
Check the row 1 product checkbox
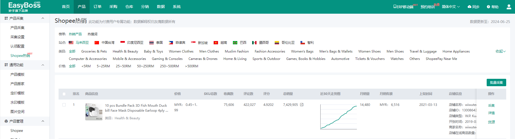pyautogui.click(x=64, y=105)
